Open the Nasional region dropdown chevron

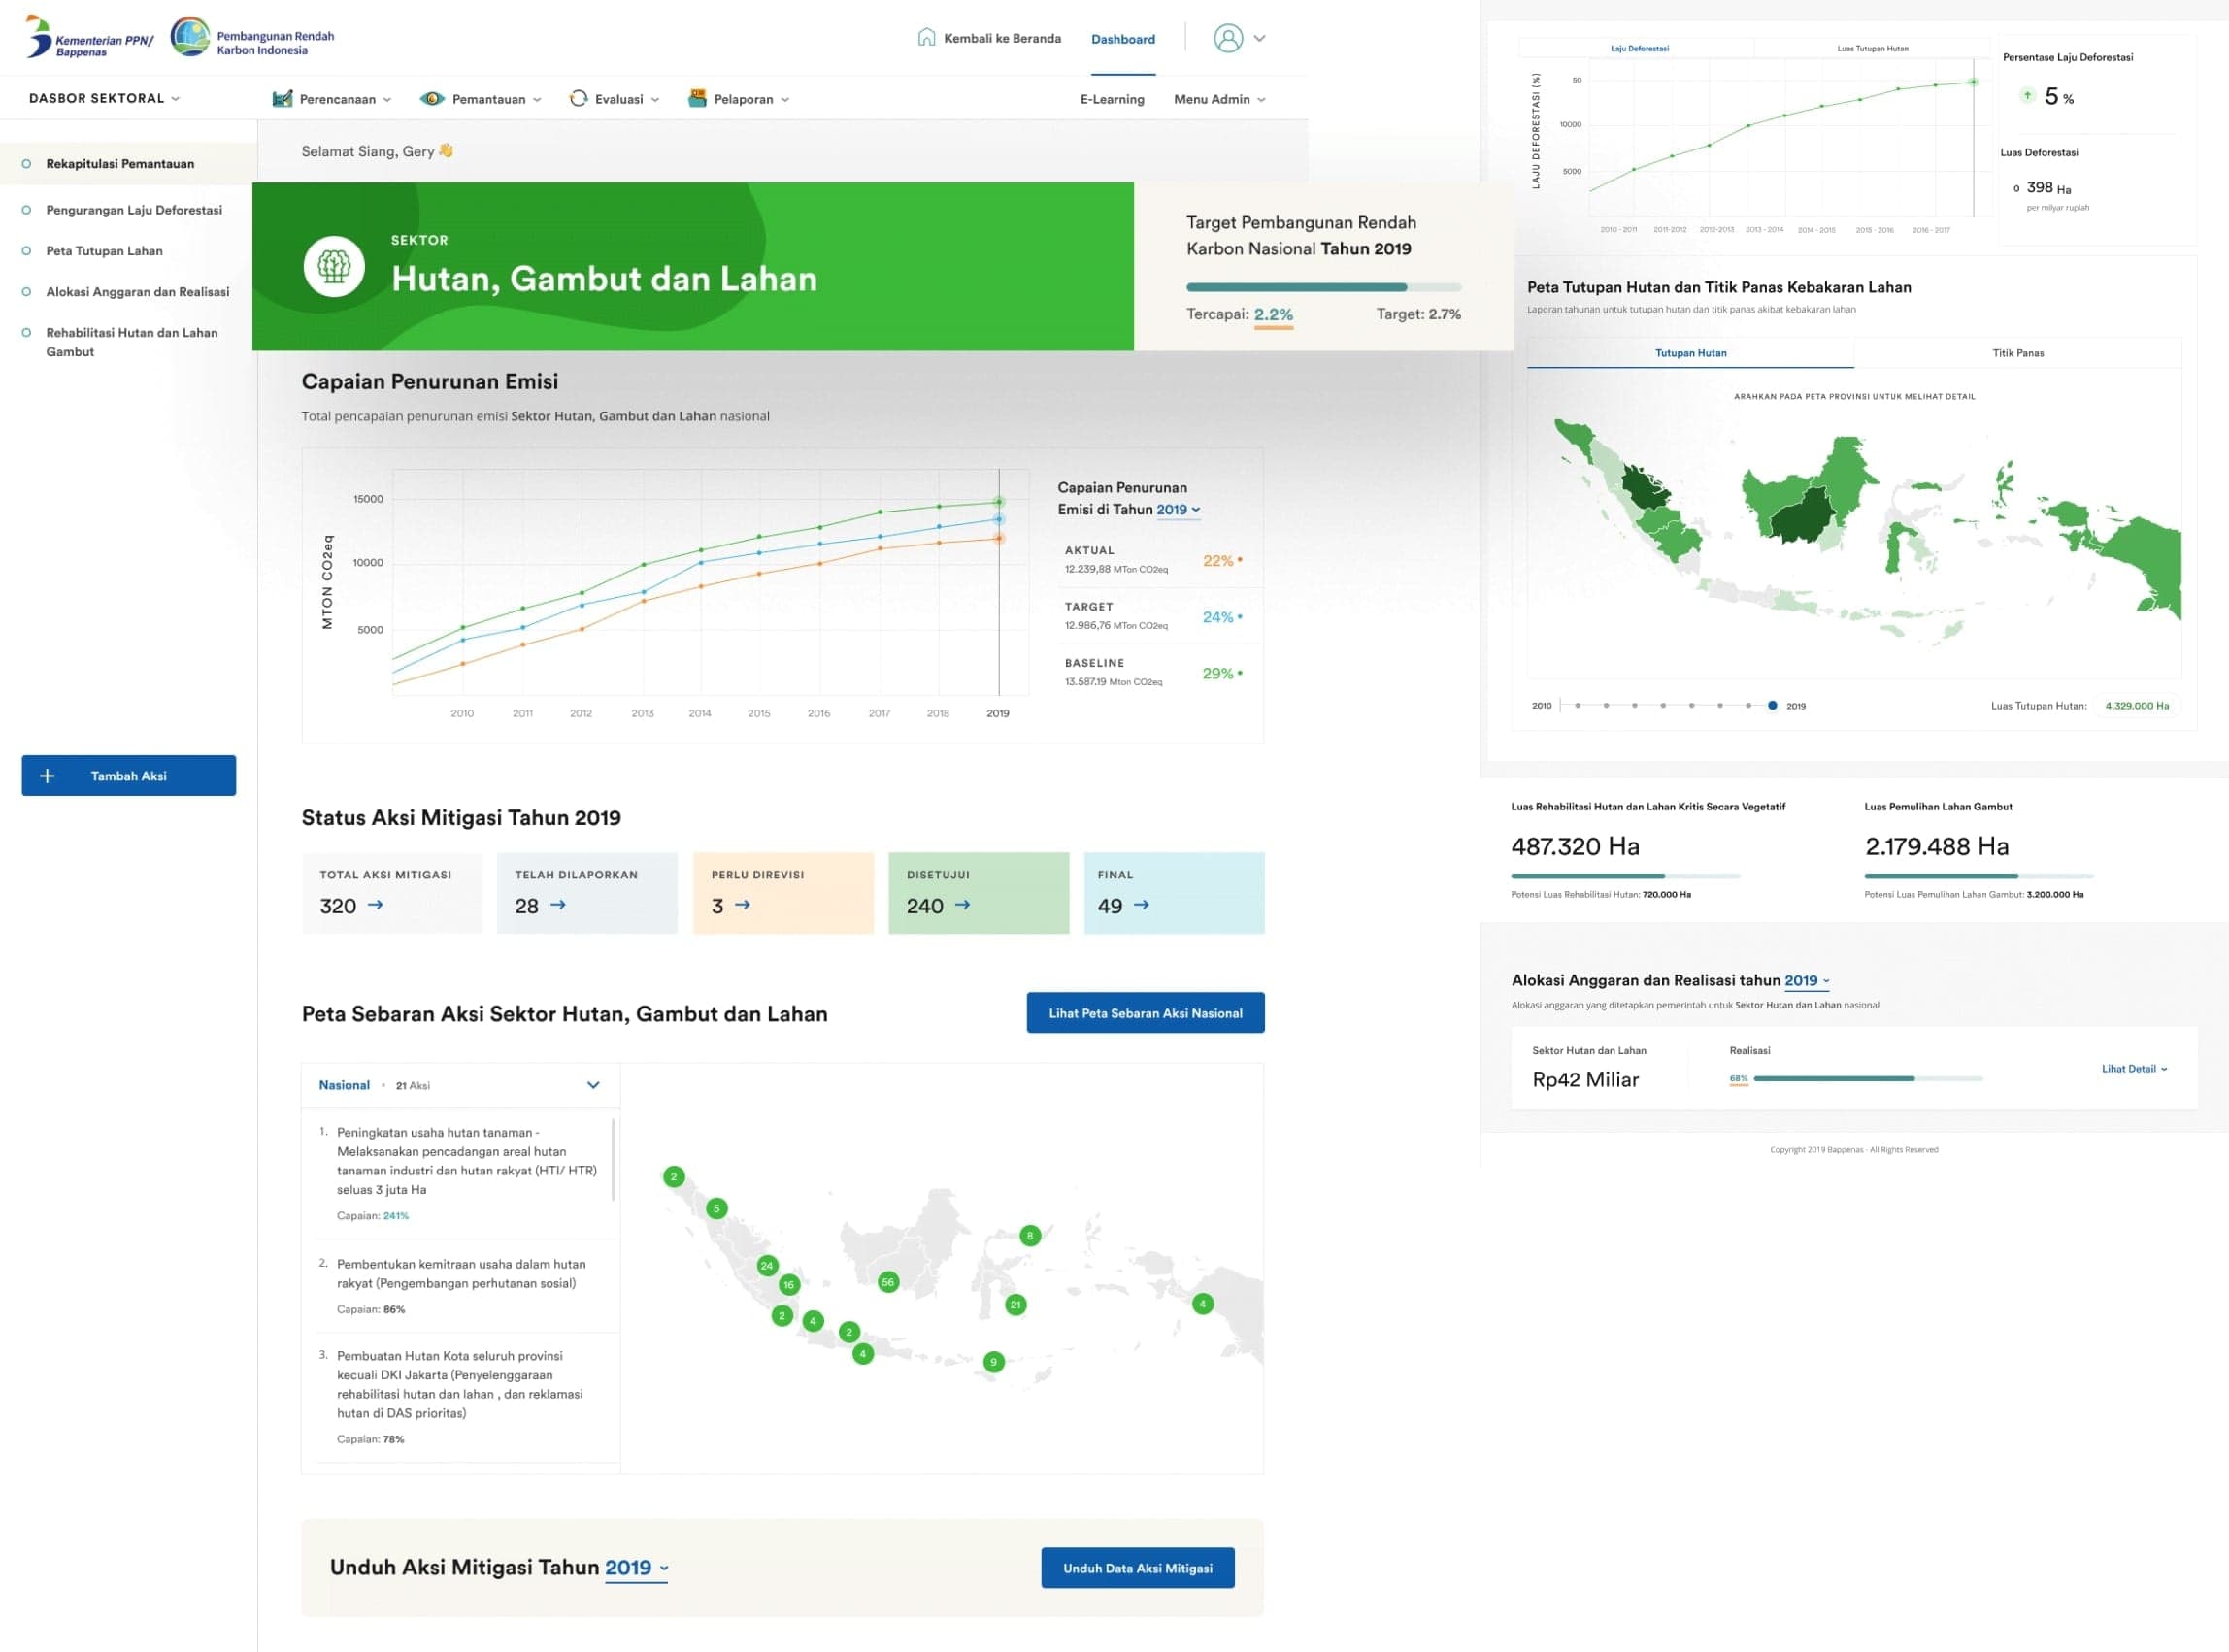(x=593, y=1086)
